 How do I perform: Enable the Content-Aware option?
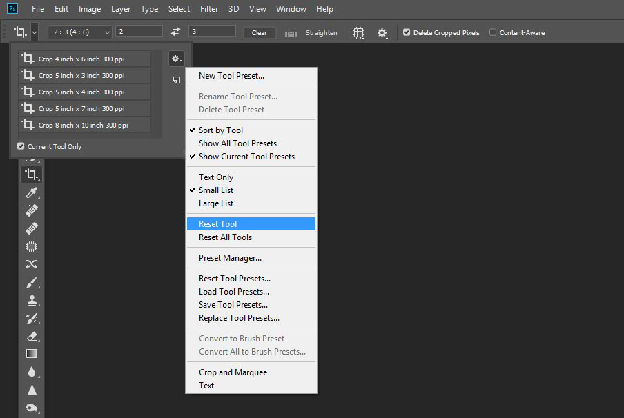click(493, 32)
